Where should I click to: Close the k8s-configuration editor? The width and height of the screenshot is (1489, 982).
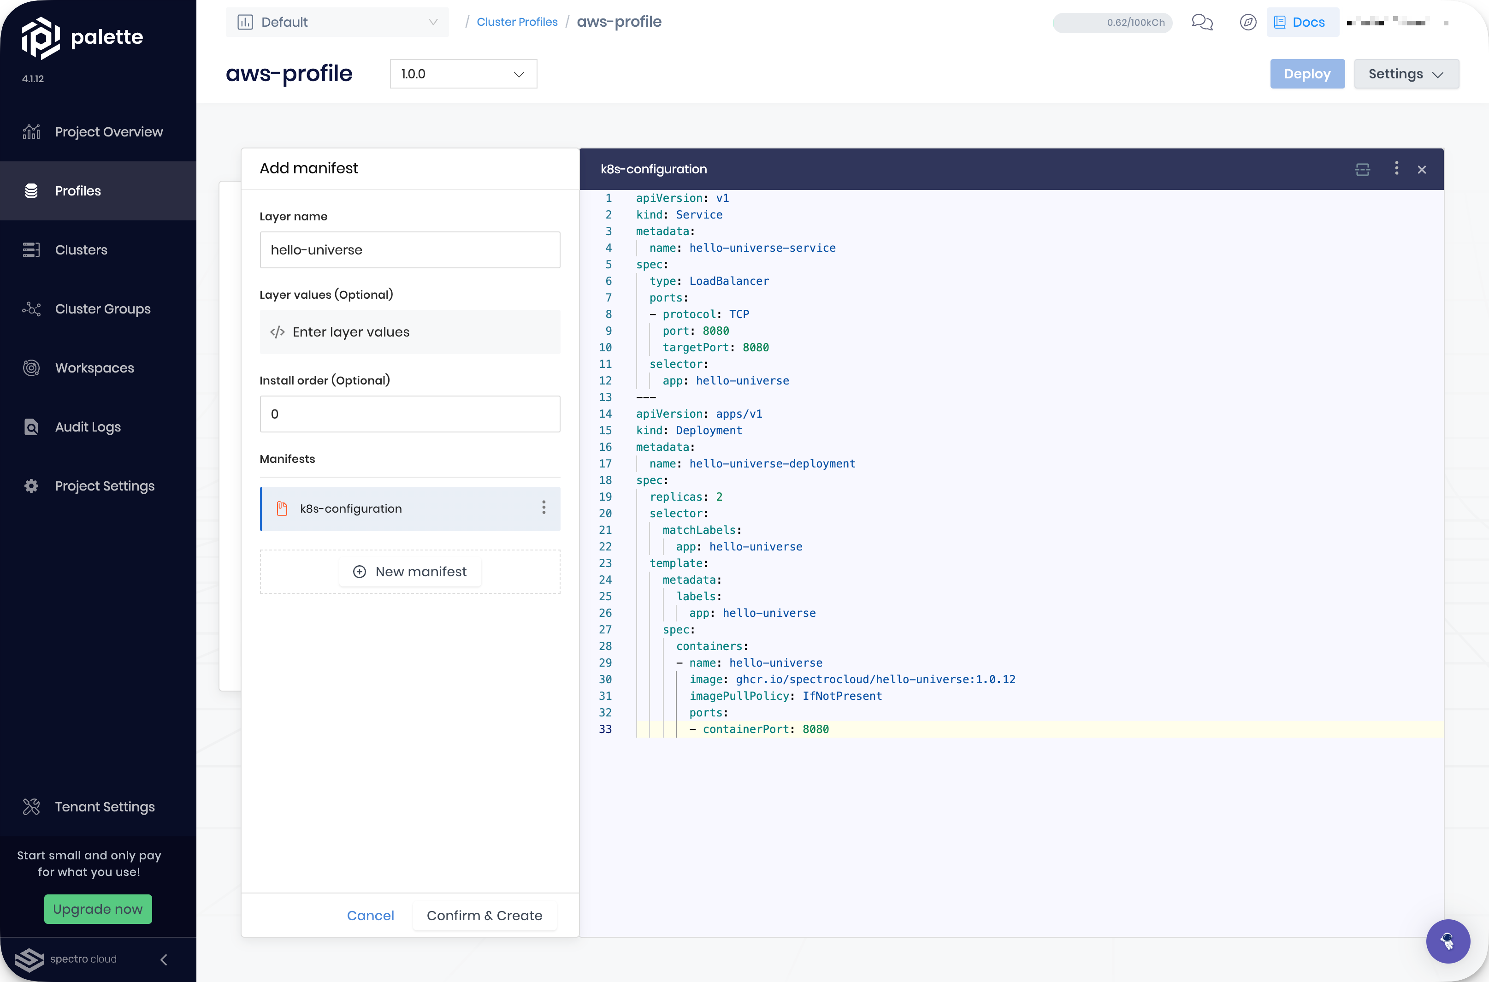pos(1421,169)
